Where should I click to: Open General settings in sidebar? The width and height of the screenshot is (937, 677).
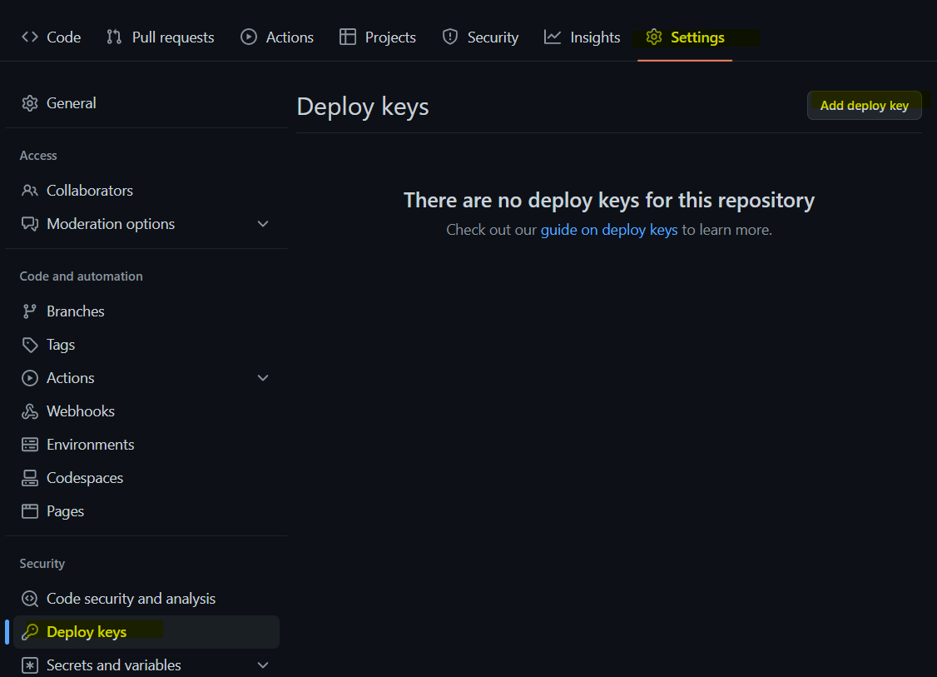pyautogui.click(x=146, y=103)
